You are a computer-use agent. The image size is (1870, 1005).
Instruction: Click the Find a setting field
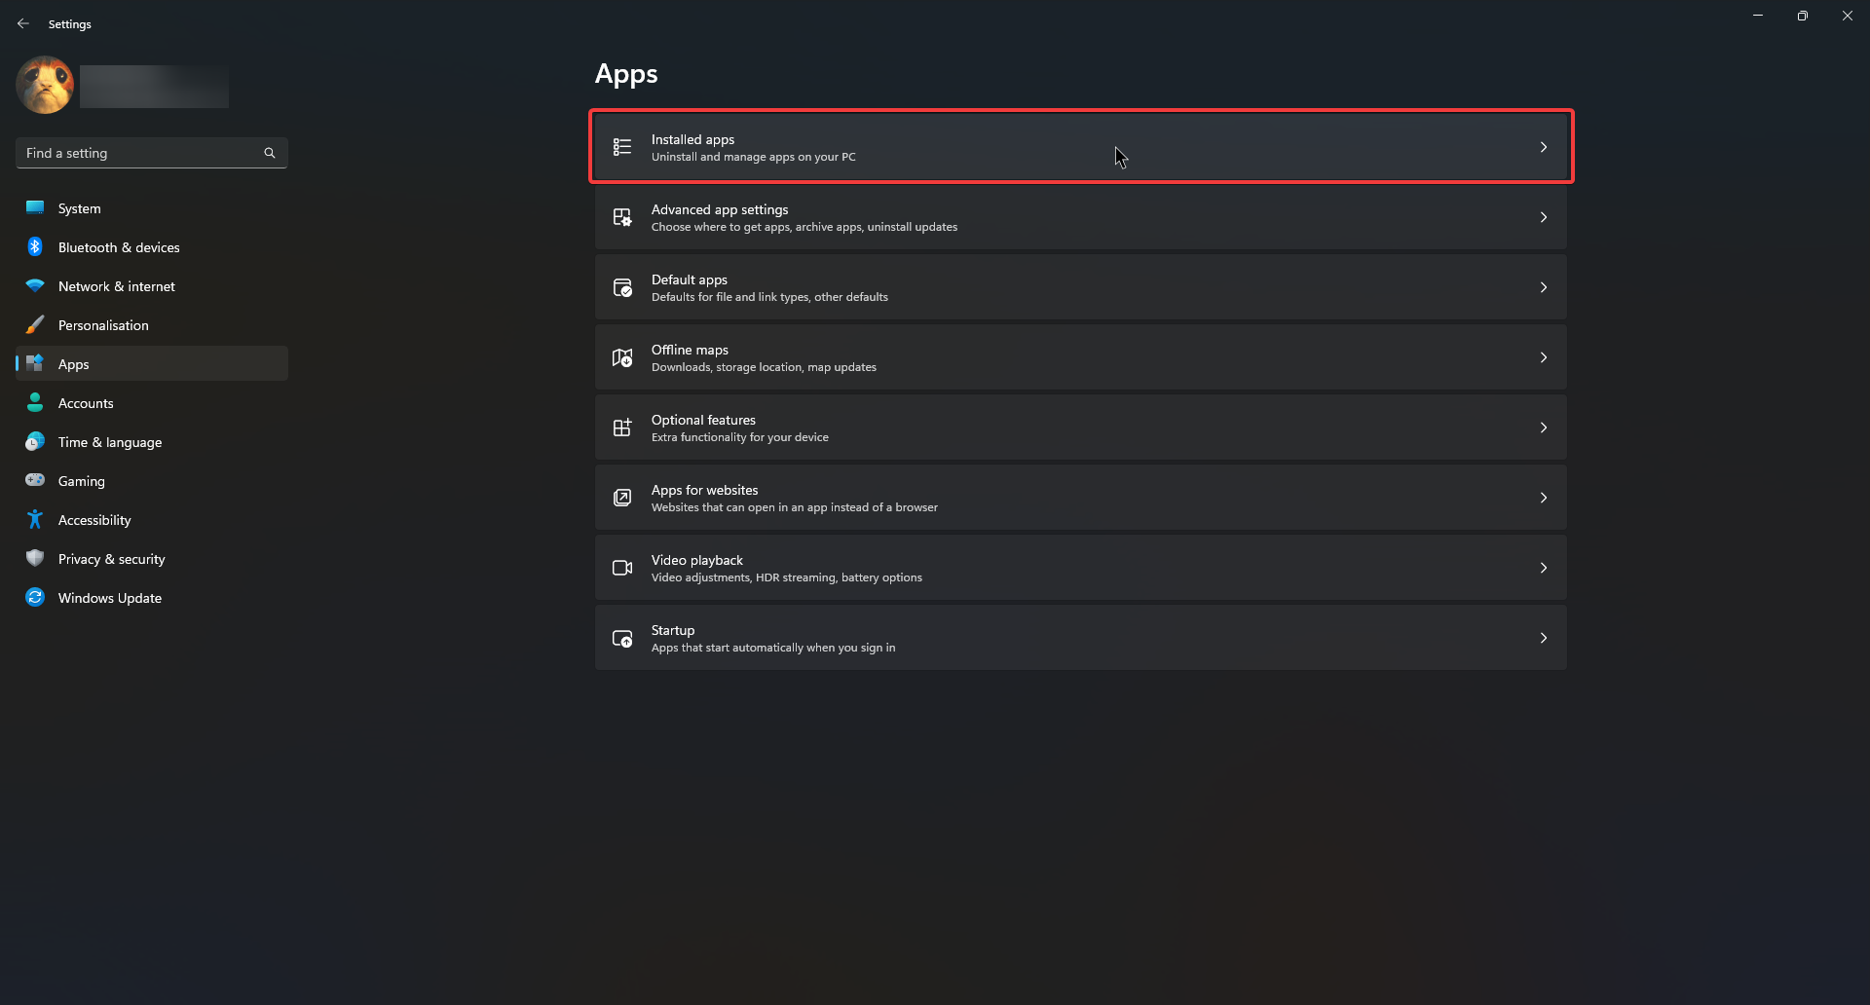point(152,153)
